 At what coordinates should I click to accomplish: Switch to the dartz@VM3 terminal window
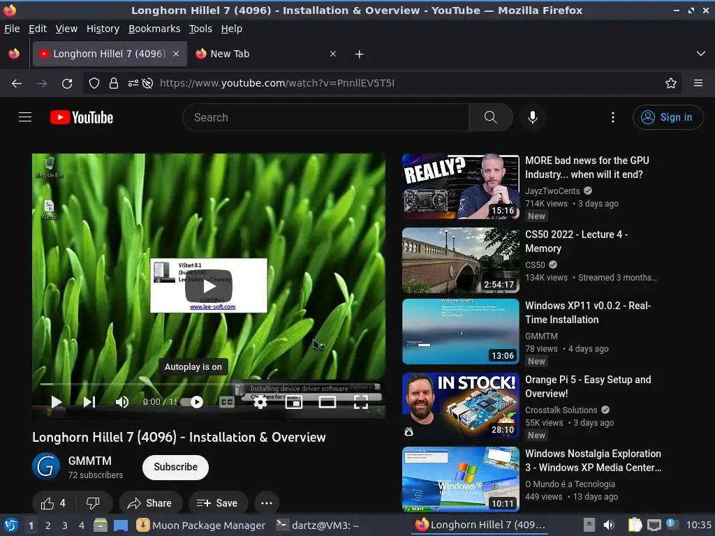pyautogui.click(x=318, y=526)
